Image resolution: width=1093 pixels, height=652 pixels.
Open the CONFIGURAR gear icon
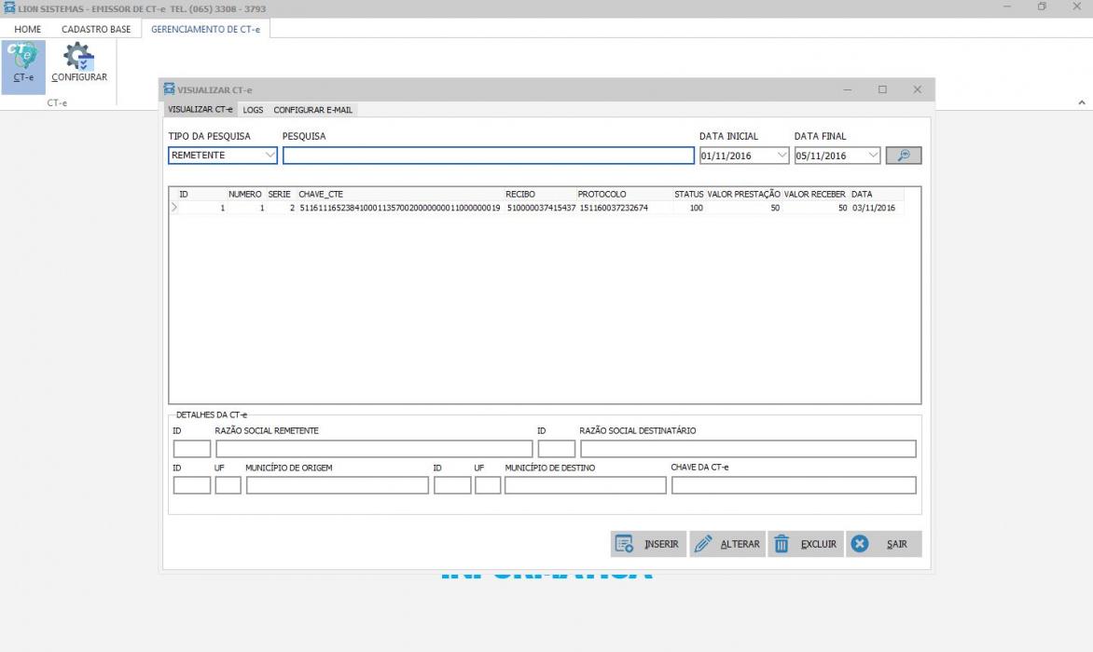coord(78,62)
